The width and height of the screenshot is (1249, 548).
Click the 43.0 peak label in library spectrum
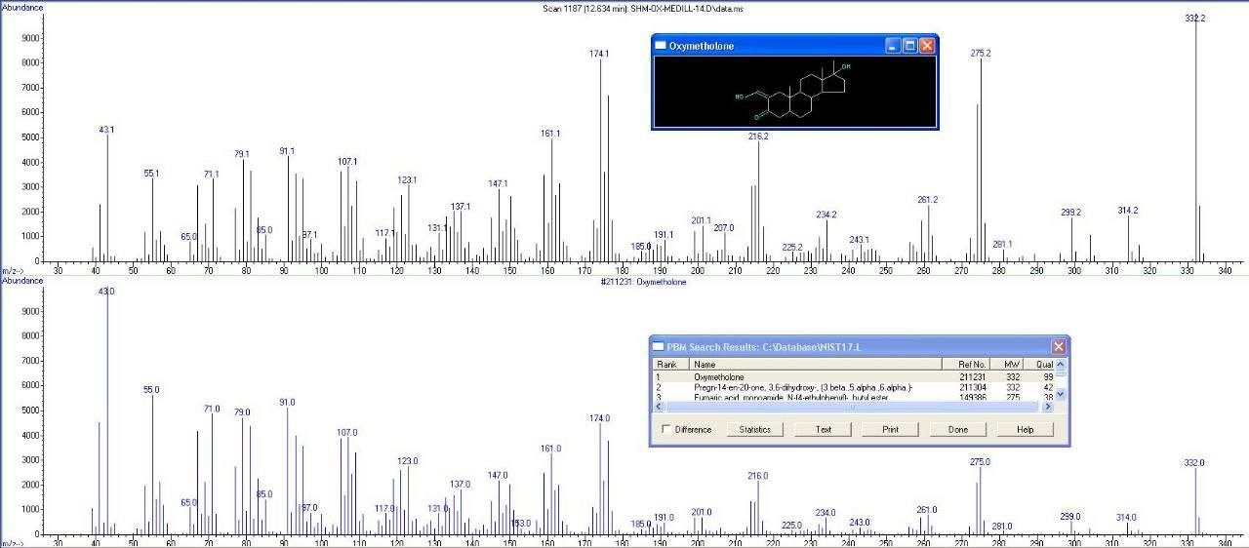[106, 292]
